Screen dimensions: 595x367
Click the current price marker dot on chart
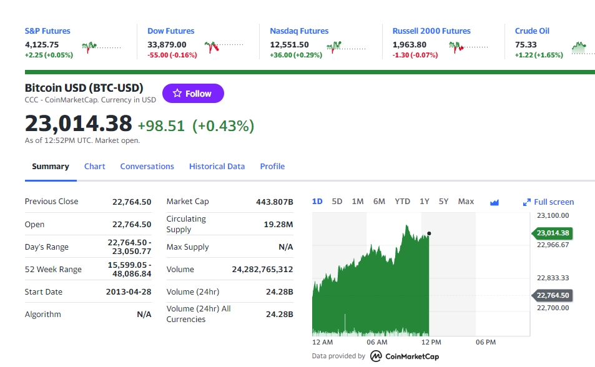click(x=429, y=234)
